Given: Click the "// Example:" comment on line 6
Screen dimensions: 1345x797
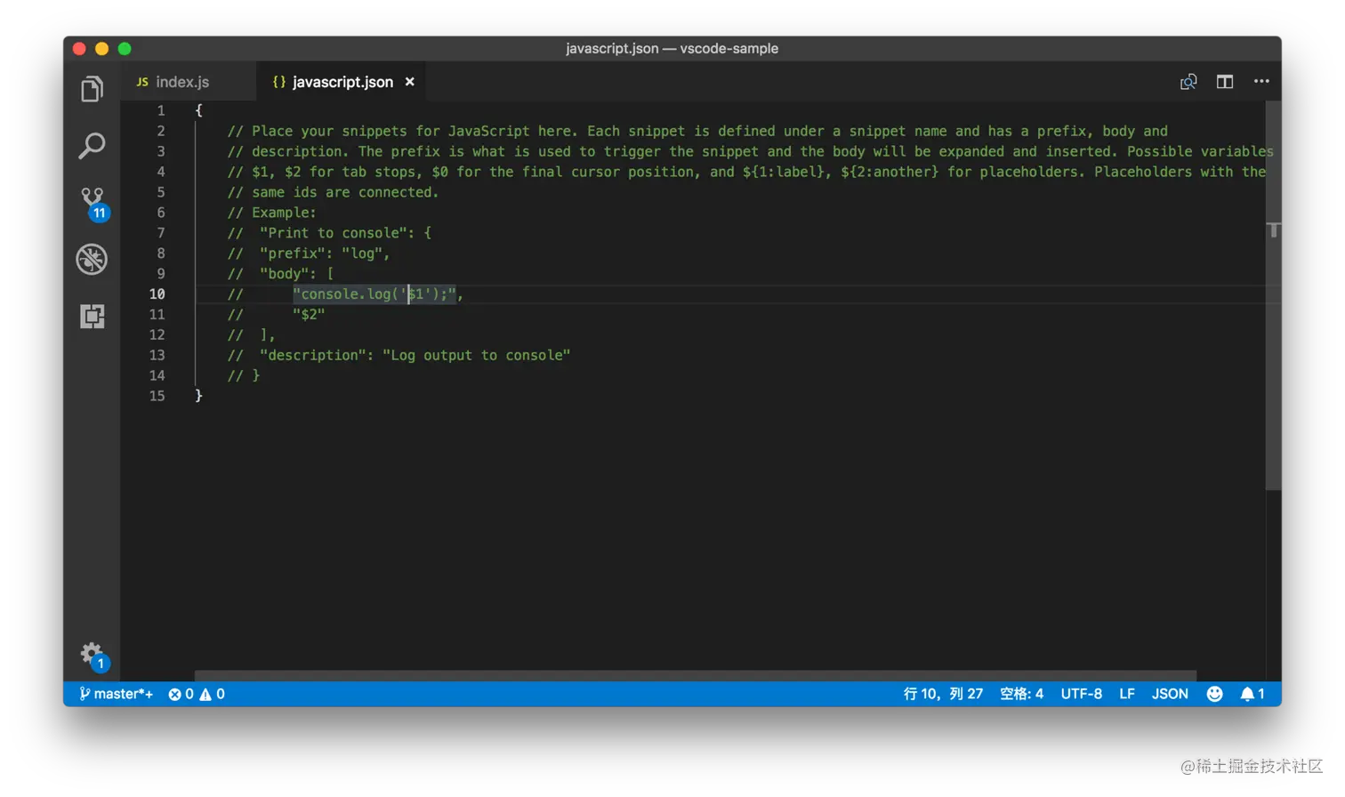Looking at the screenshot, I should (271, 213).
